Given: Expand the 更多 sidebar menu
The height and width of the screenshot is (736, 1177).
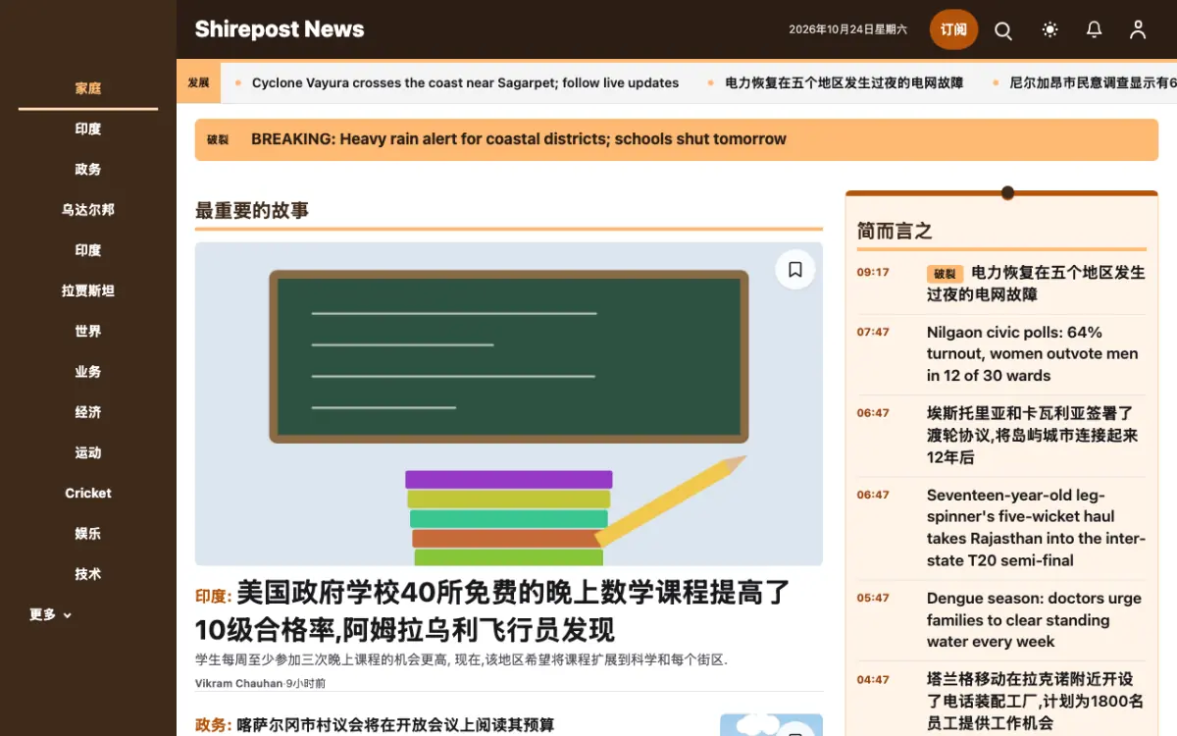Looking at the screenshot, I should tap(51, 615).
